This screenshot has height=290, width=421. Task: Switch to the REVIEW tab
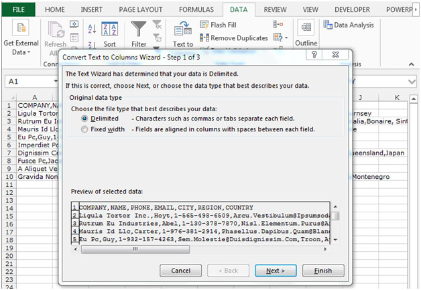[x=276, y=9]
